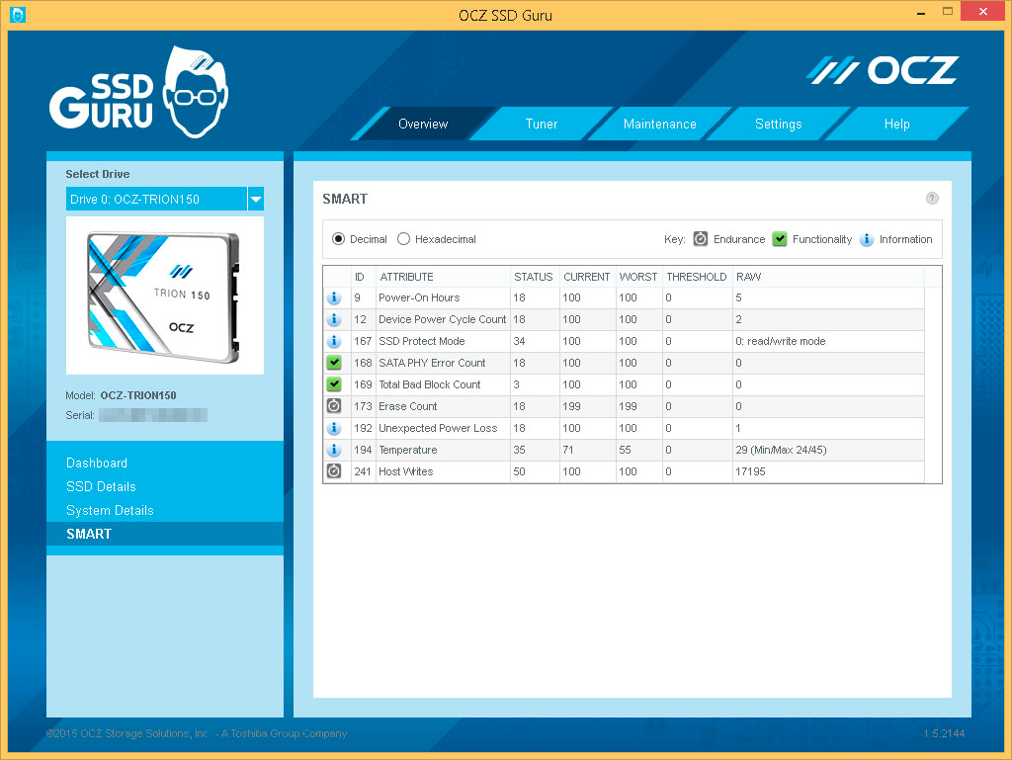Open the Help tab
1012x760 pixels.
(896, 124)
